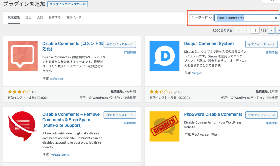Click the Disqus blue D plugin icon

click(x=164, y=56)
